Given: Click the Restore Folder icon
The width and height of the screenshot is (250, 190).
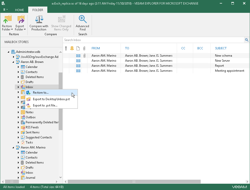Looking at the screenshot, I should (7, 19).
